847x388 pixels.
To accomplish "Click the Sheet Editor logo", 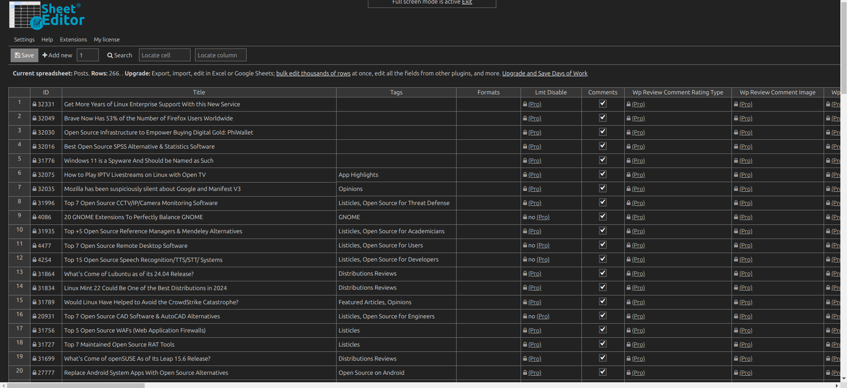I will click(47, 15).
